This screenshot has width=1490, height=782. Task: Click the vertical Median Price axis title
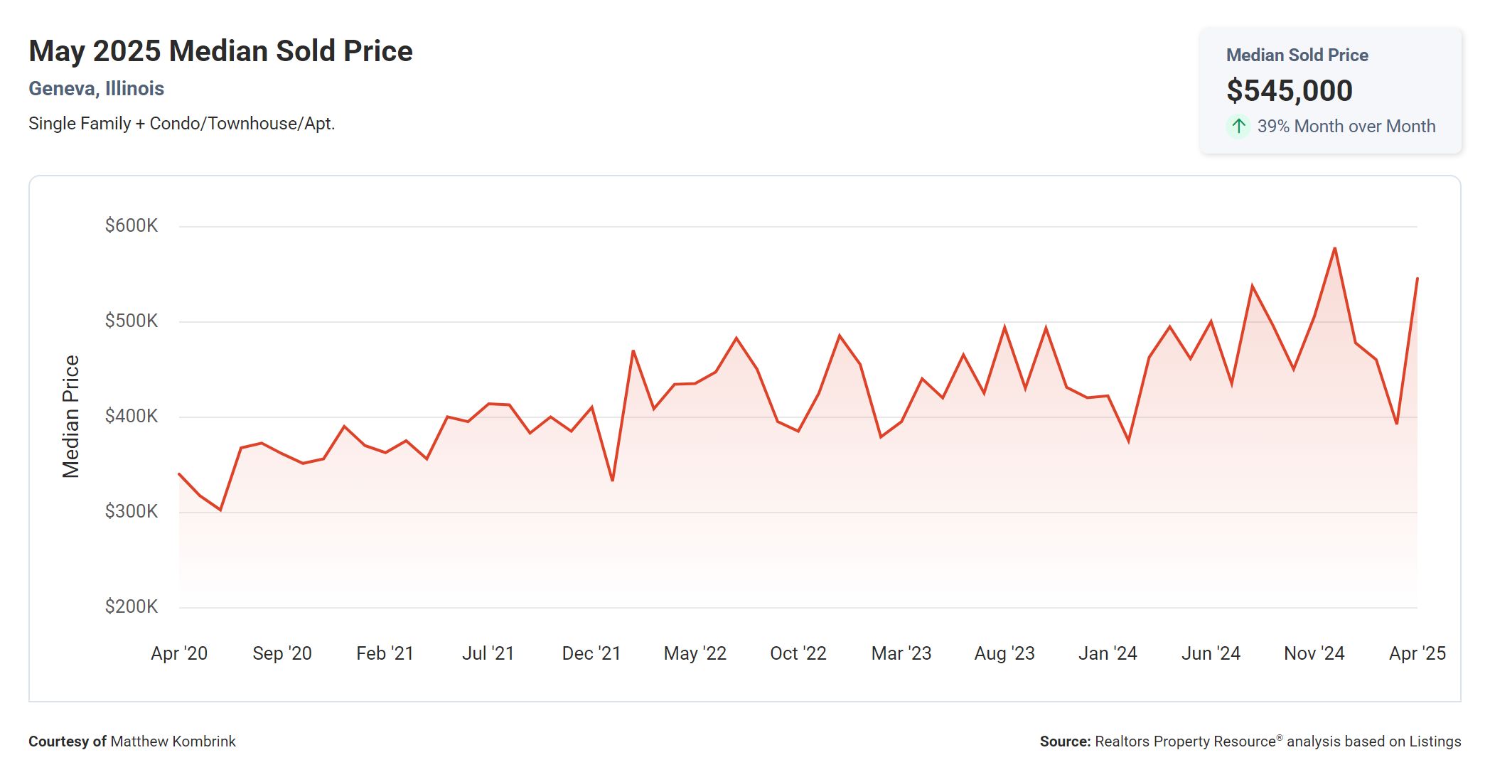(x=71, y=417)
